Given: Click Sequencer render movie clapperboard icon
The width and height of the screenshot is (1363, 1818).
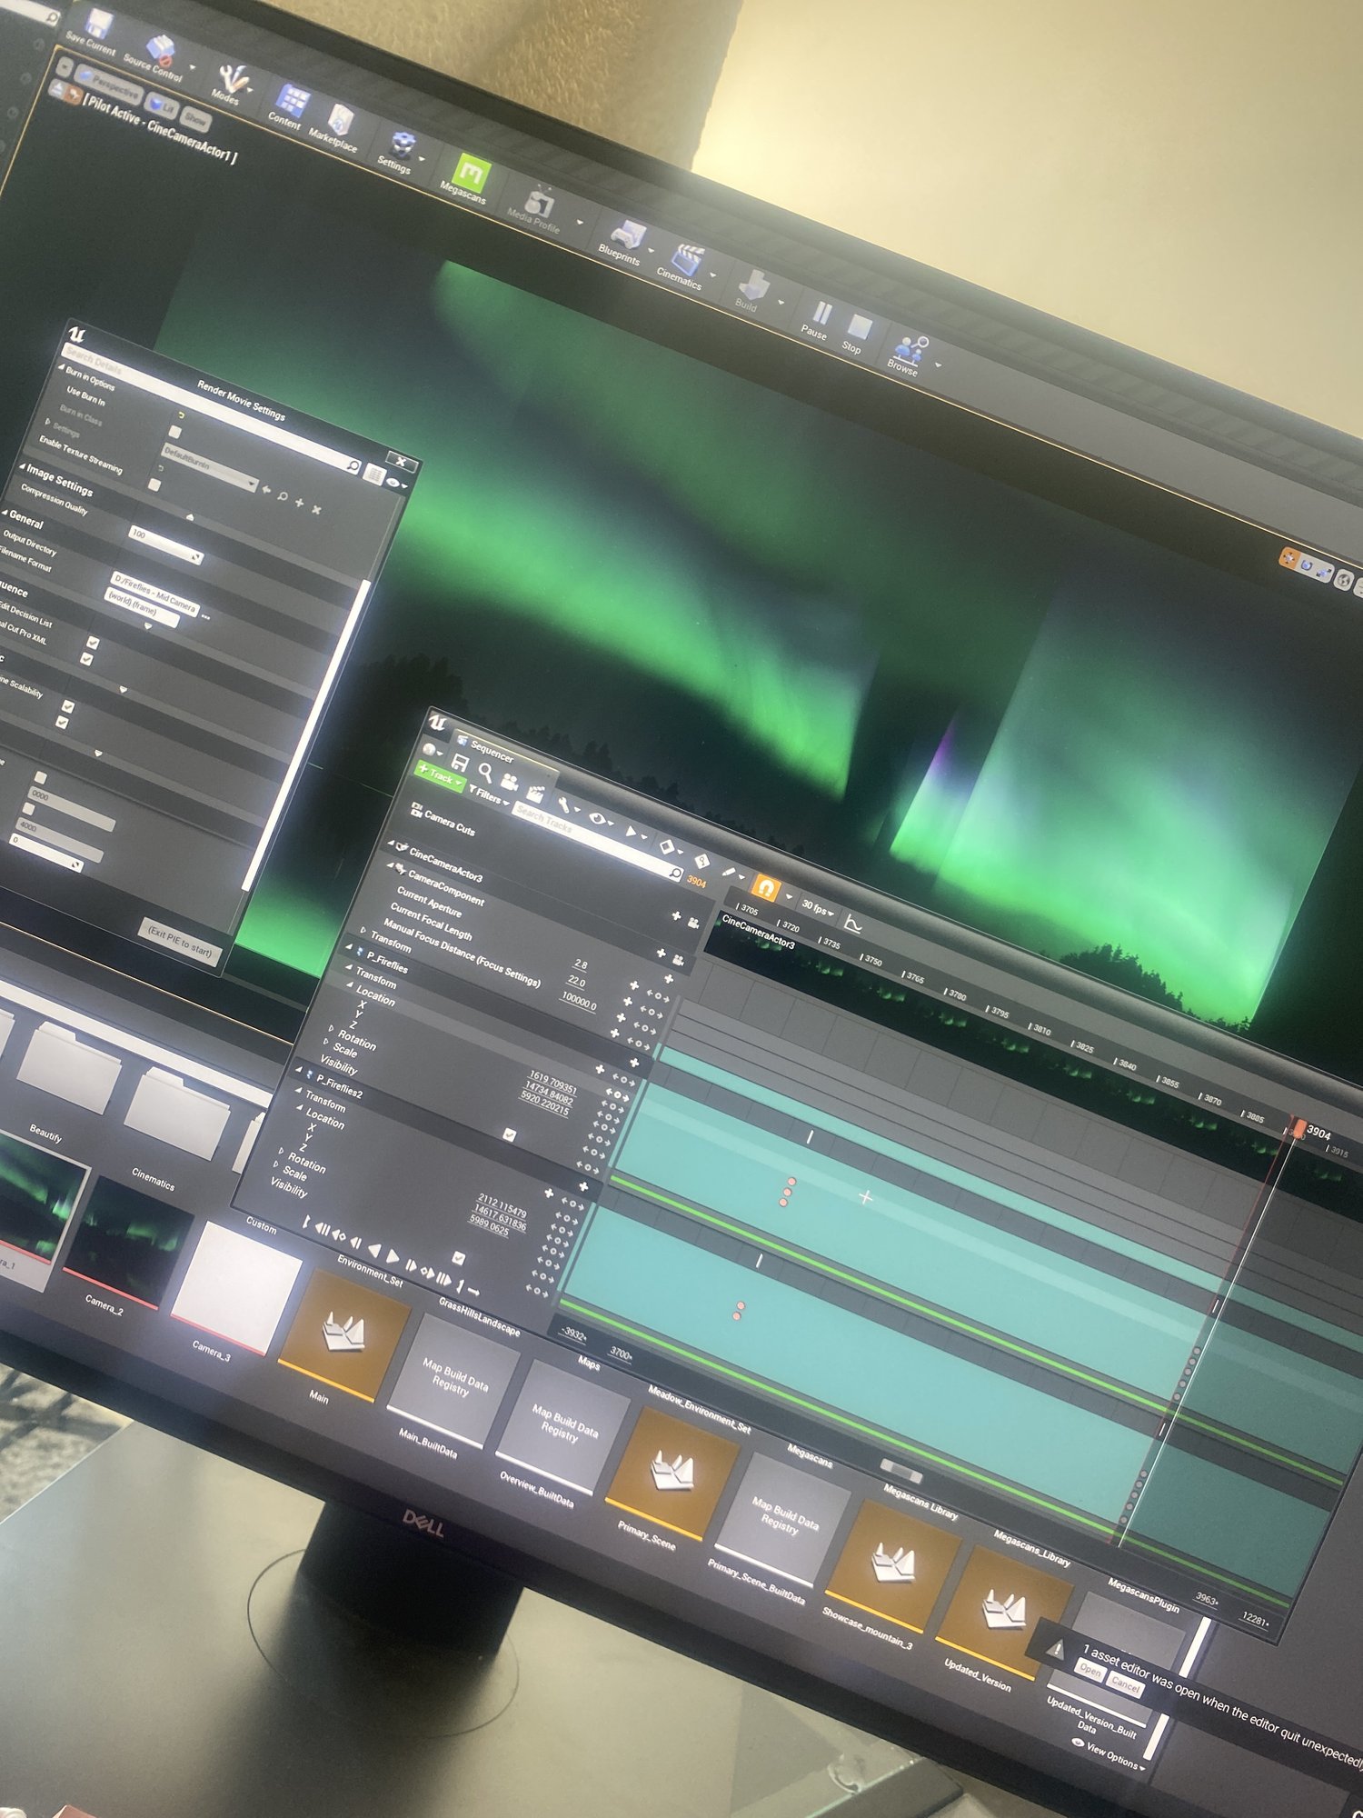Looking at the screenshot, I should [535, 794].
